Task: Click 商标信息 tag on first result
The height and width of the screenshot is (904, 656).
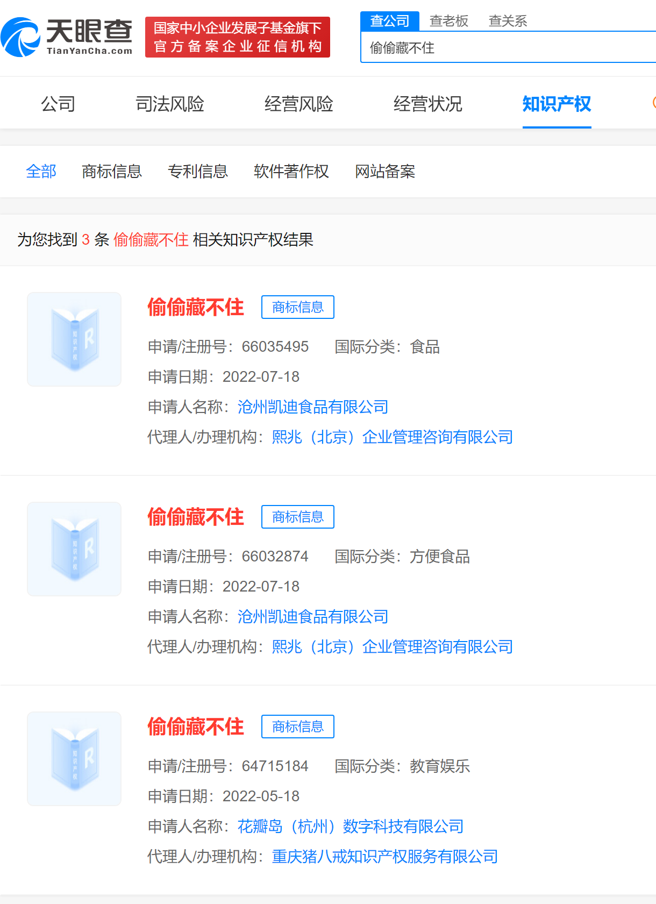Action: [297, 307]
